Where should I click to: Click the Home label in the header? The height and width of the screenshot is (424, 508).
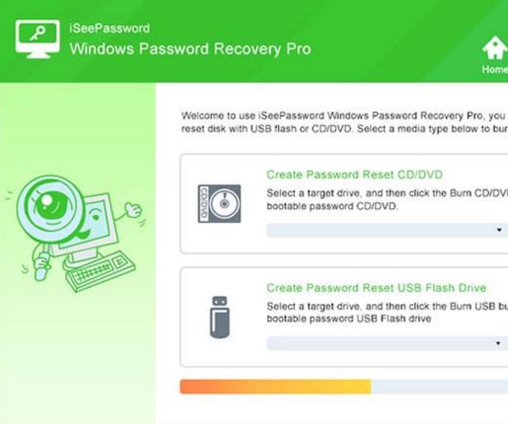495,69
